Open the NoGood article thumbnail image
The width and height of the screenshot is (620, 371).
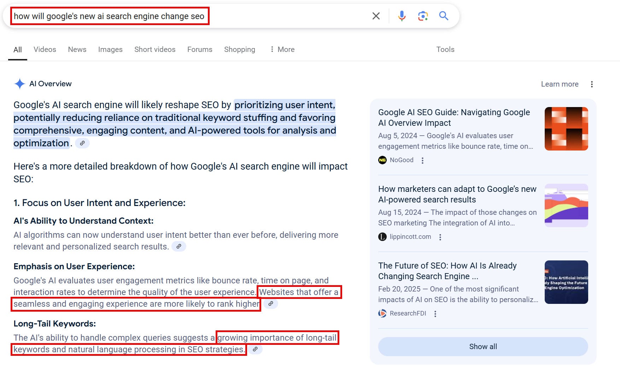coord(566,129)
